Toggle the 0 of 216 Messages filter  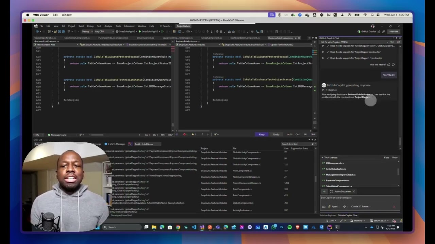(115, 144)
